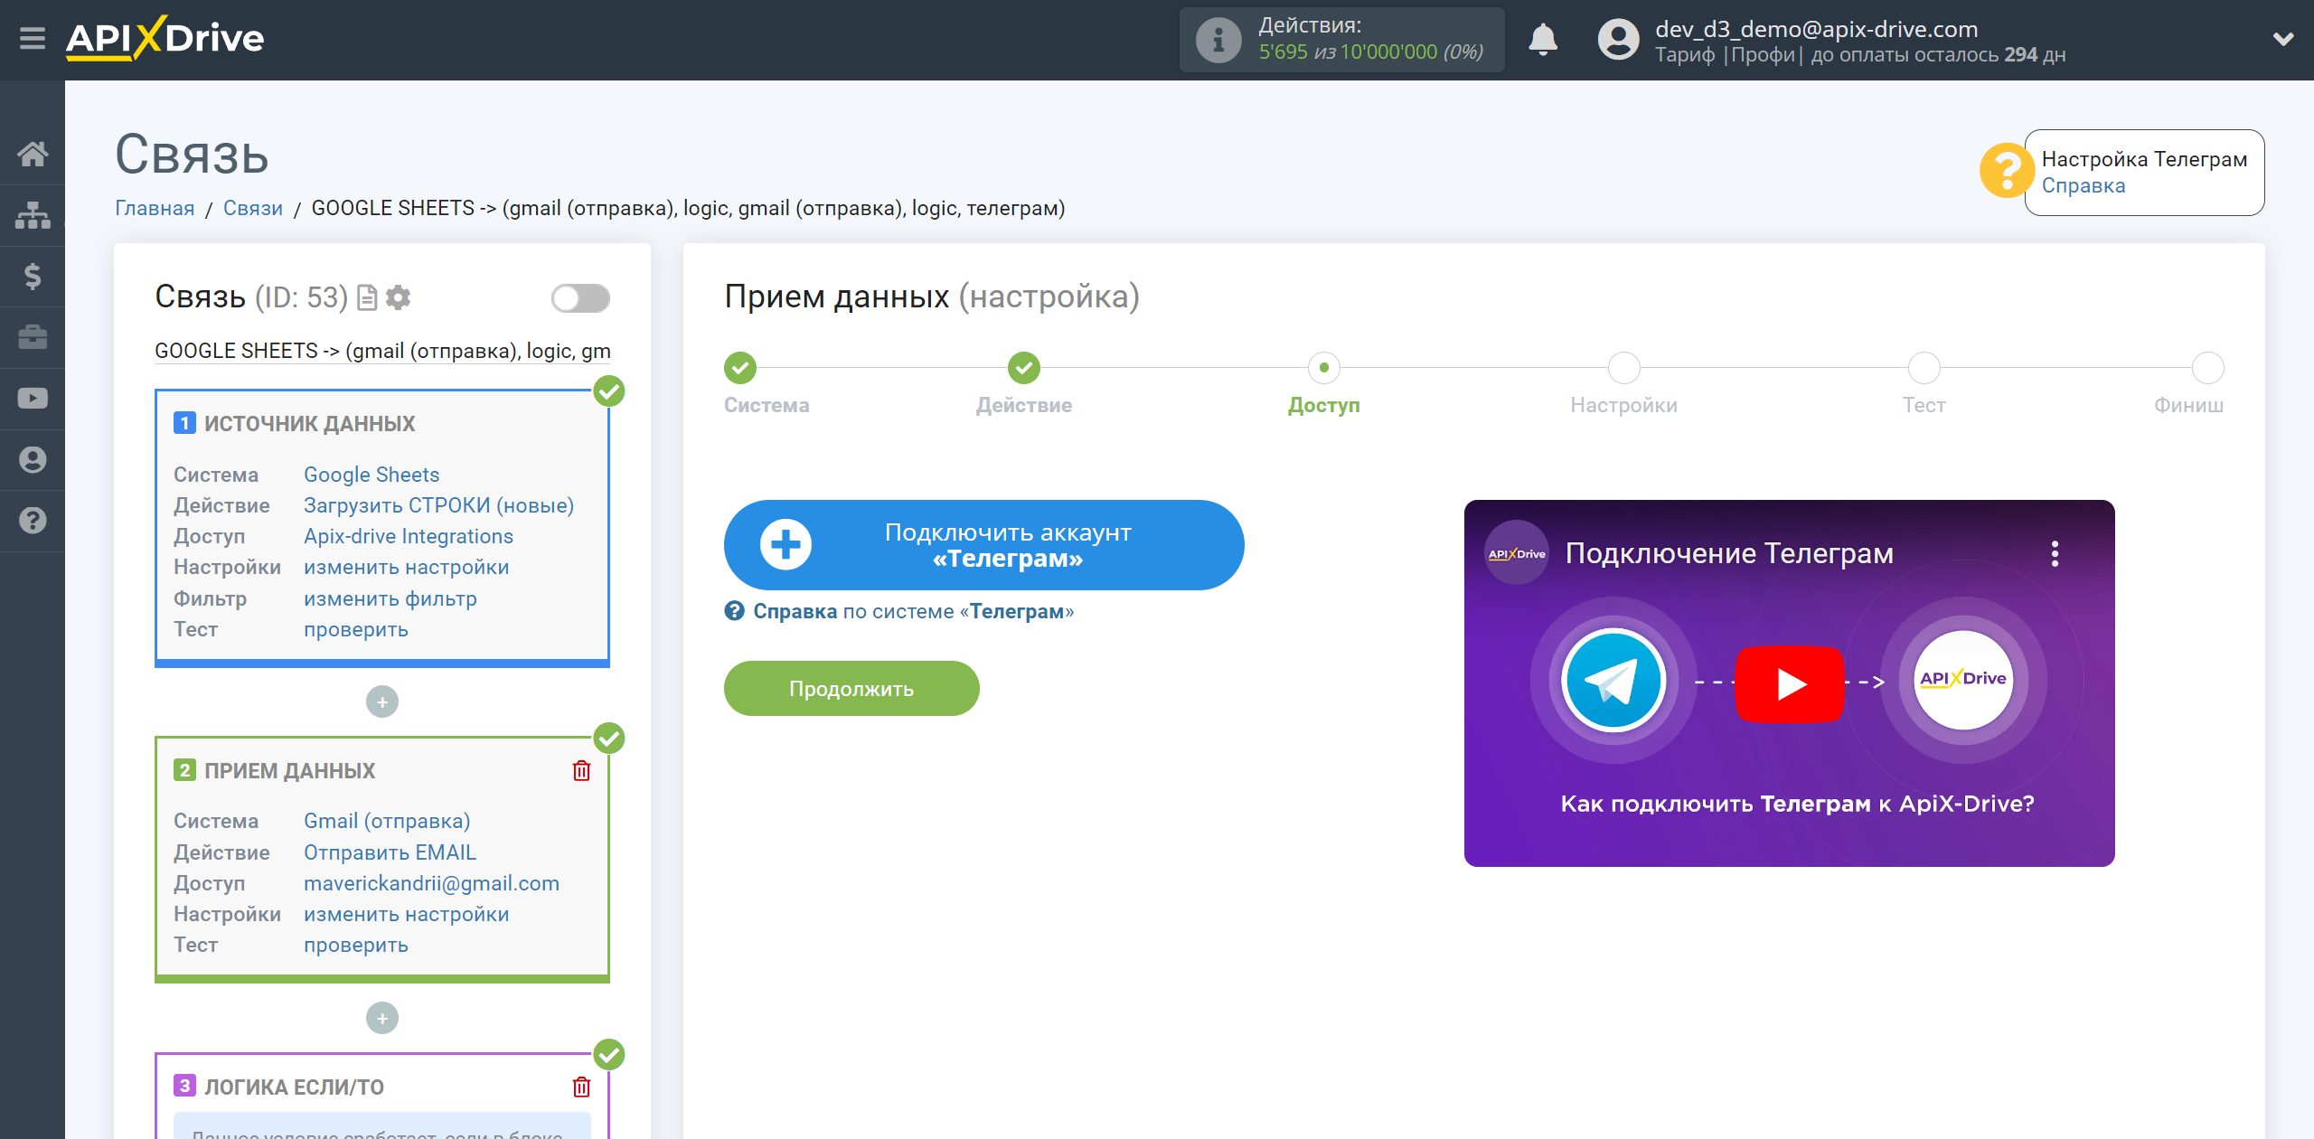Click the account avatar icon

[1618, 40]
